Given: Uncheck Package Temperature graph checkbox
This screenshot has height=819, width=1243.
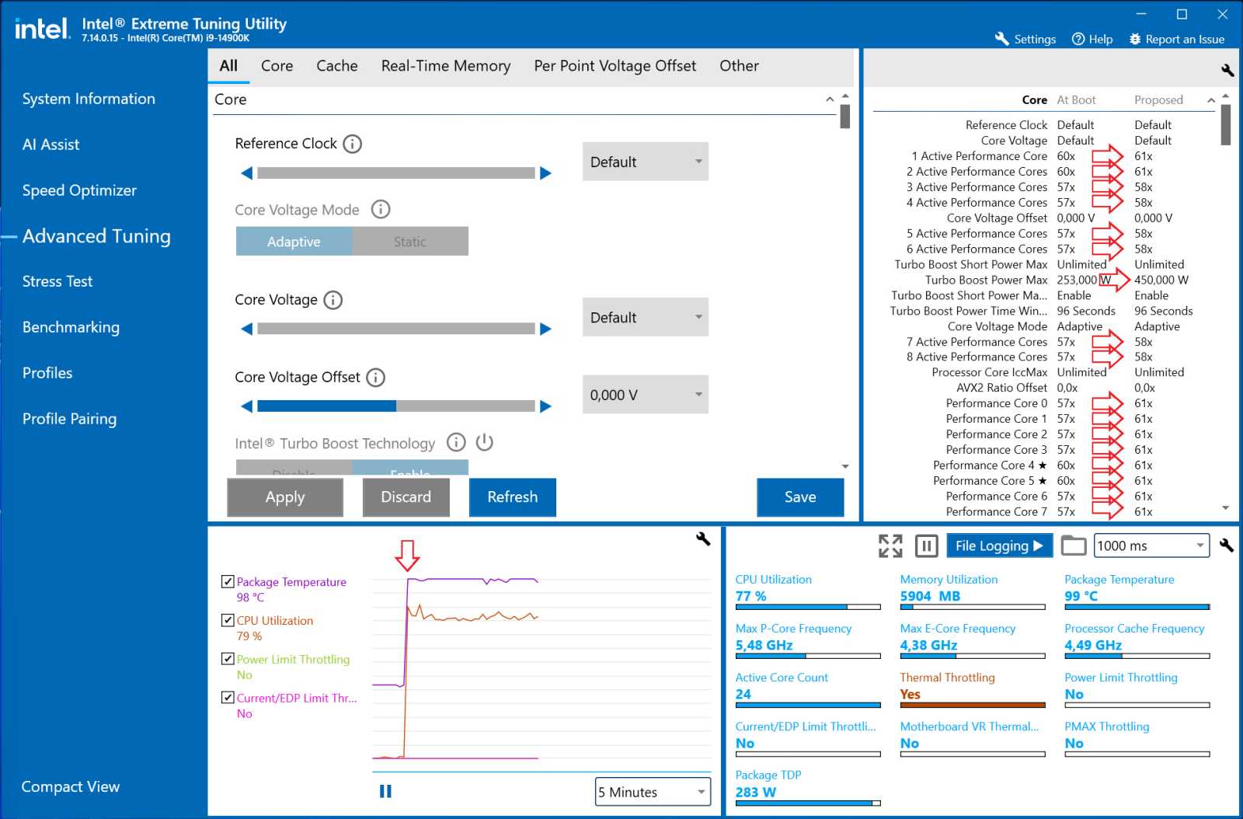Looking at the screenshot, I should (228, 581).
